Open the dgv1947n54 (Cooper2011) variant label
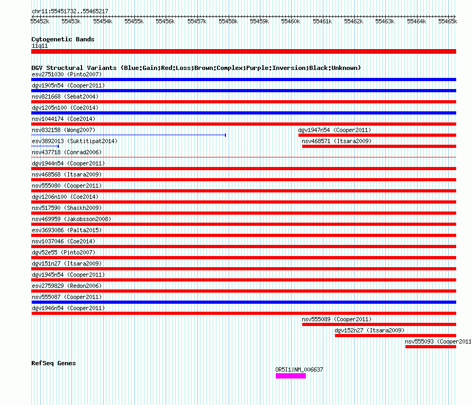 pos(334,130)
